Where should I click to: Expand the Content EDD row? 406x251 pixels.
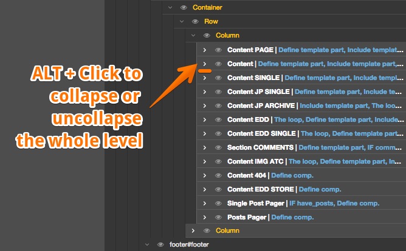click(205, 119)
